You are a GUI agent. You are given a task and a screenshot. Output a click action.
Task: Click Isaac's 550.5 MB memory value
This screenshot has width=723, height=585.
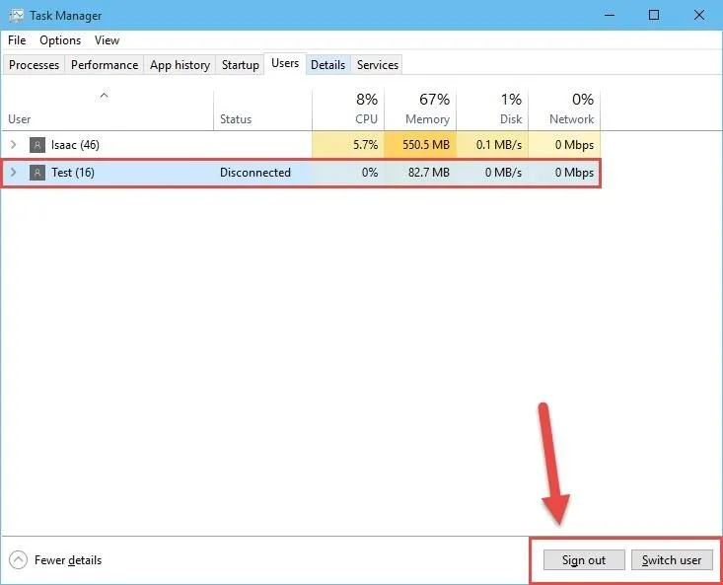point(425,145)
